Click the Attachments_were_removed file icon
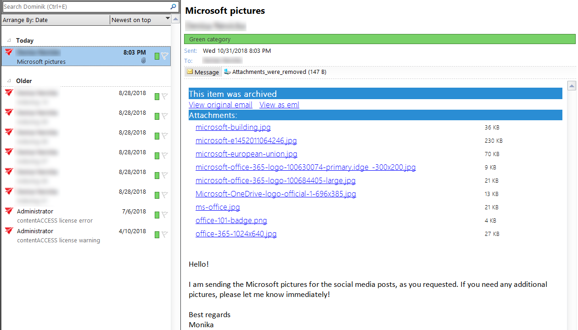The height and width of the screenshot is (330, 578). [227, 72]
